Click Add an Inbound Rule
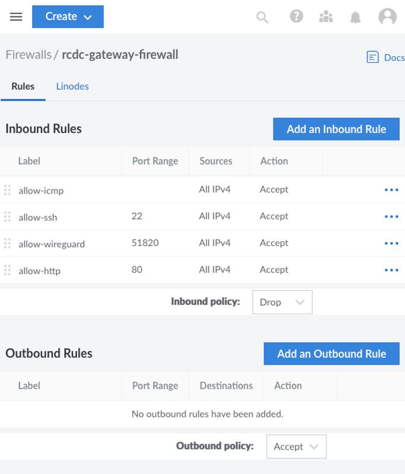Screen dimensions: 405x474 (336, 128)
